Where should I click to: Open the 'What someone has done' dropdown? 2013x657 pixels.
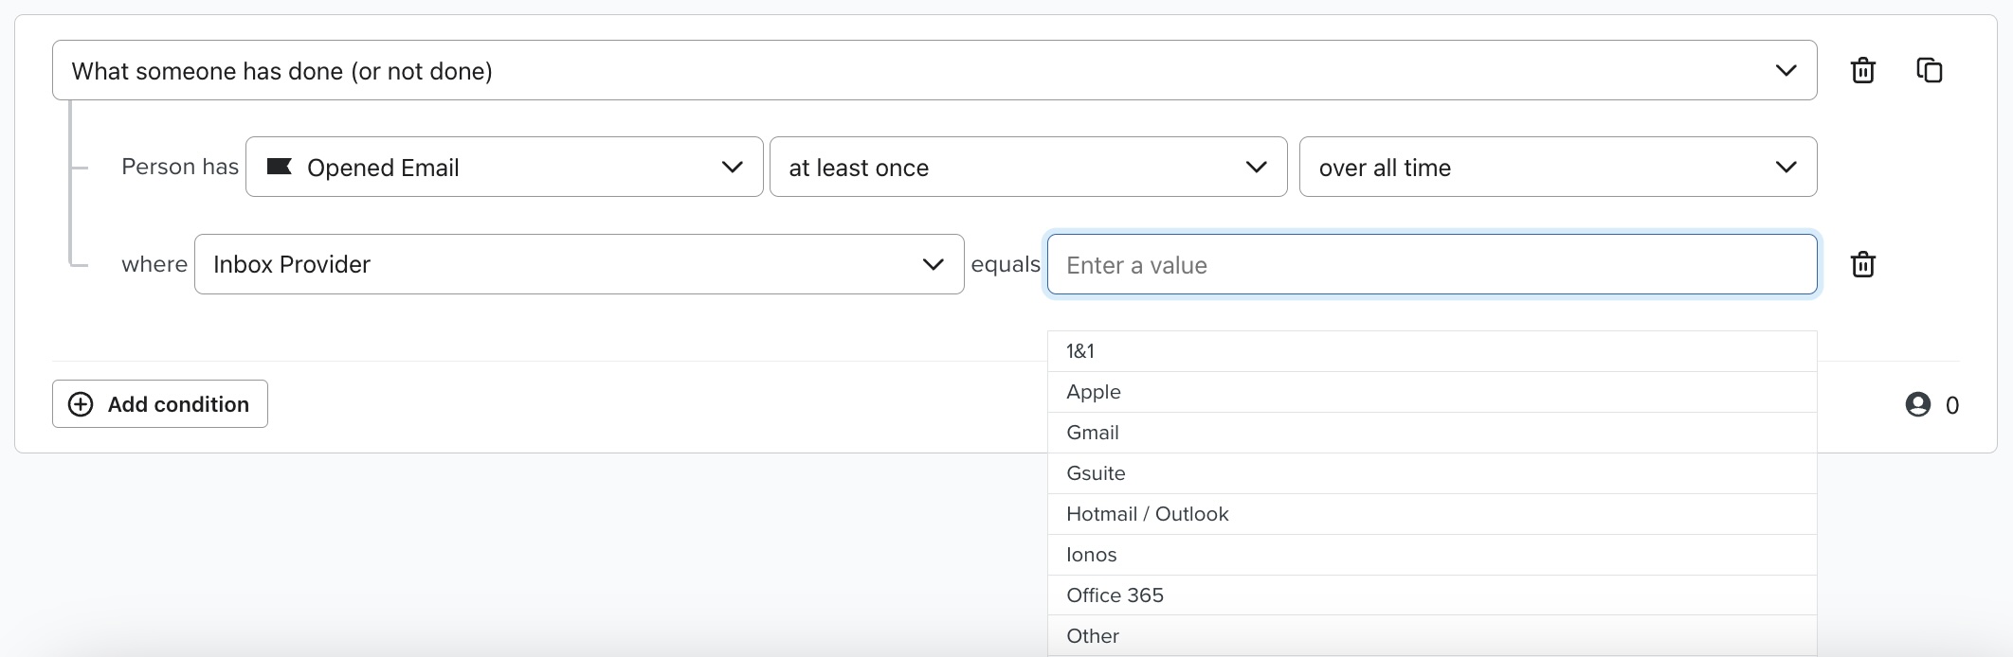pos(934,71)
